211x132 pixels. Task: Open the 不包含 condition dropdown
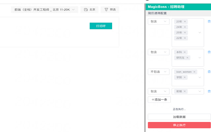159,72
